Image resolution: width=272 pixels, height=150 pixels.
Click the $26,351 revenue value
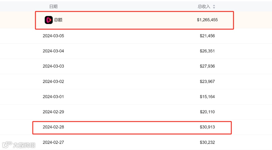click(207, 51)
